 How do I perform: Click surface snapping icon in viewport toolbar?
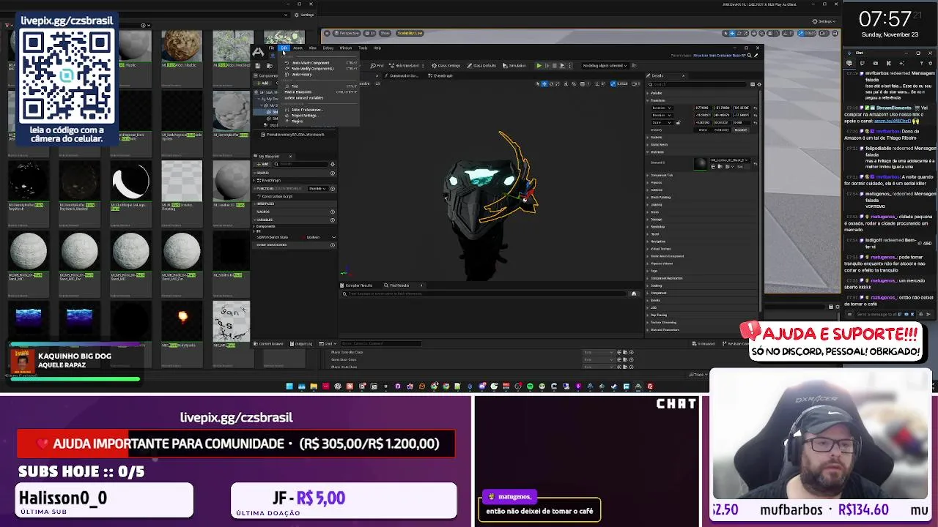(574, 83)
